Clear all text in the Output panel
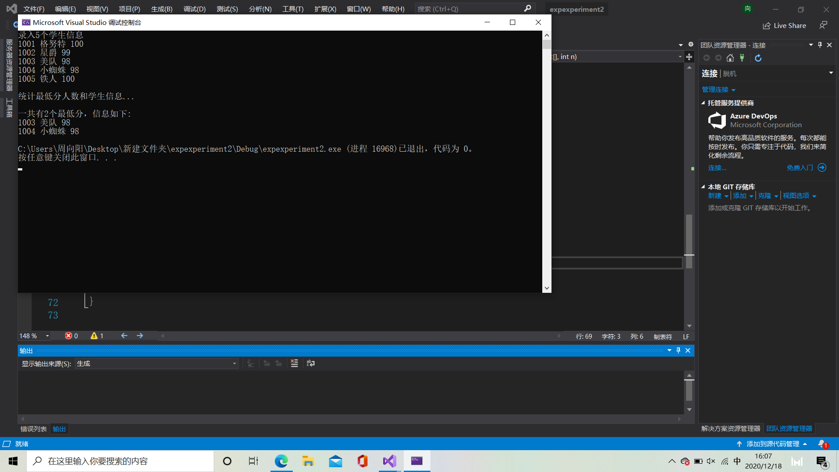The width and height of the screenshot is (839, 472). [295, 363]
